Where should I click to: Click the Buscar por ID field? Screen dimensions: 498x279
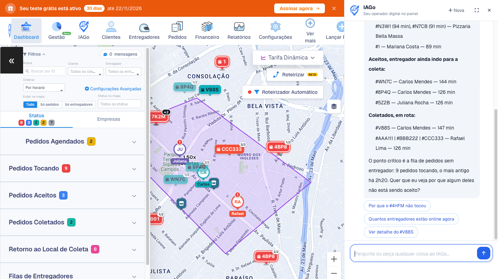(44, 71)
